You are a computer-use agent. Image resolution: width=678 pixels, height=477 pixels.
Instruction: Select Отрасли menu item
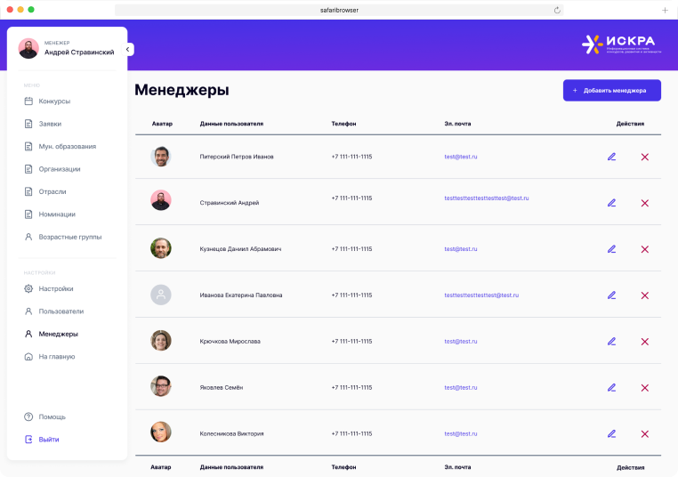(x=52, y=191)
